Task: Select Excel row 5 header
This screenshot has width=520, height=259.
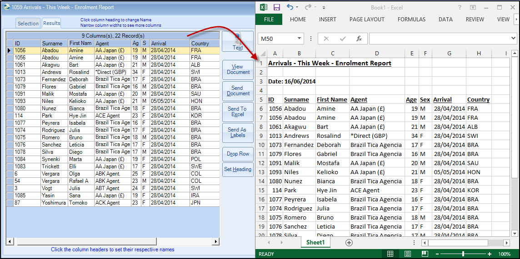Action: click(x=261, y=100)
